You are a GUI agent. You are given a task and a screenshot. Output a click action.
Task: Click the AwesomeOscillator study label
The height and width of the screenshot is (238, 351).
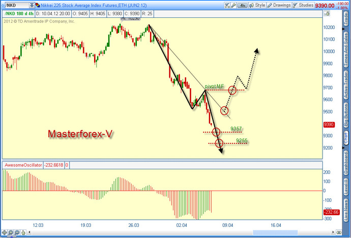[23, 165]
